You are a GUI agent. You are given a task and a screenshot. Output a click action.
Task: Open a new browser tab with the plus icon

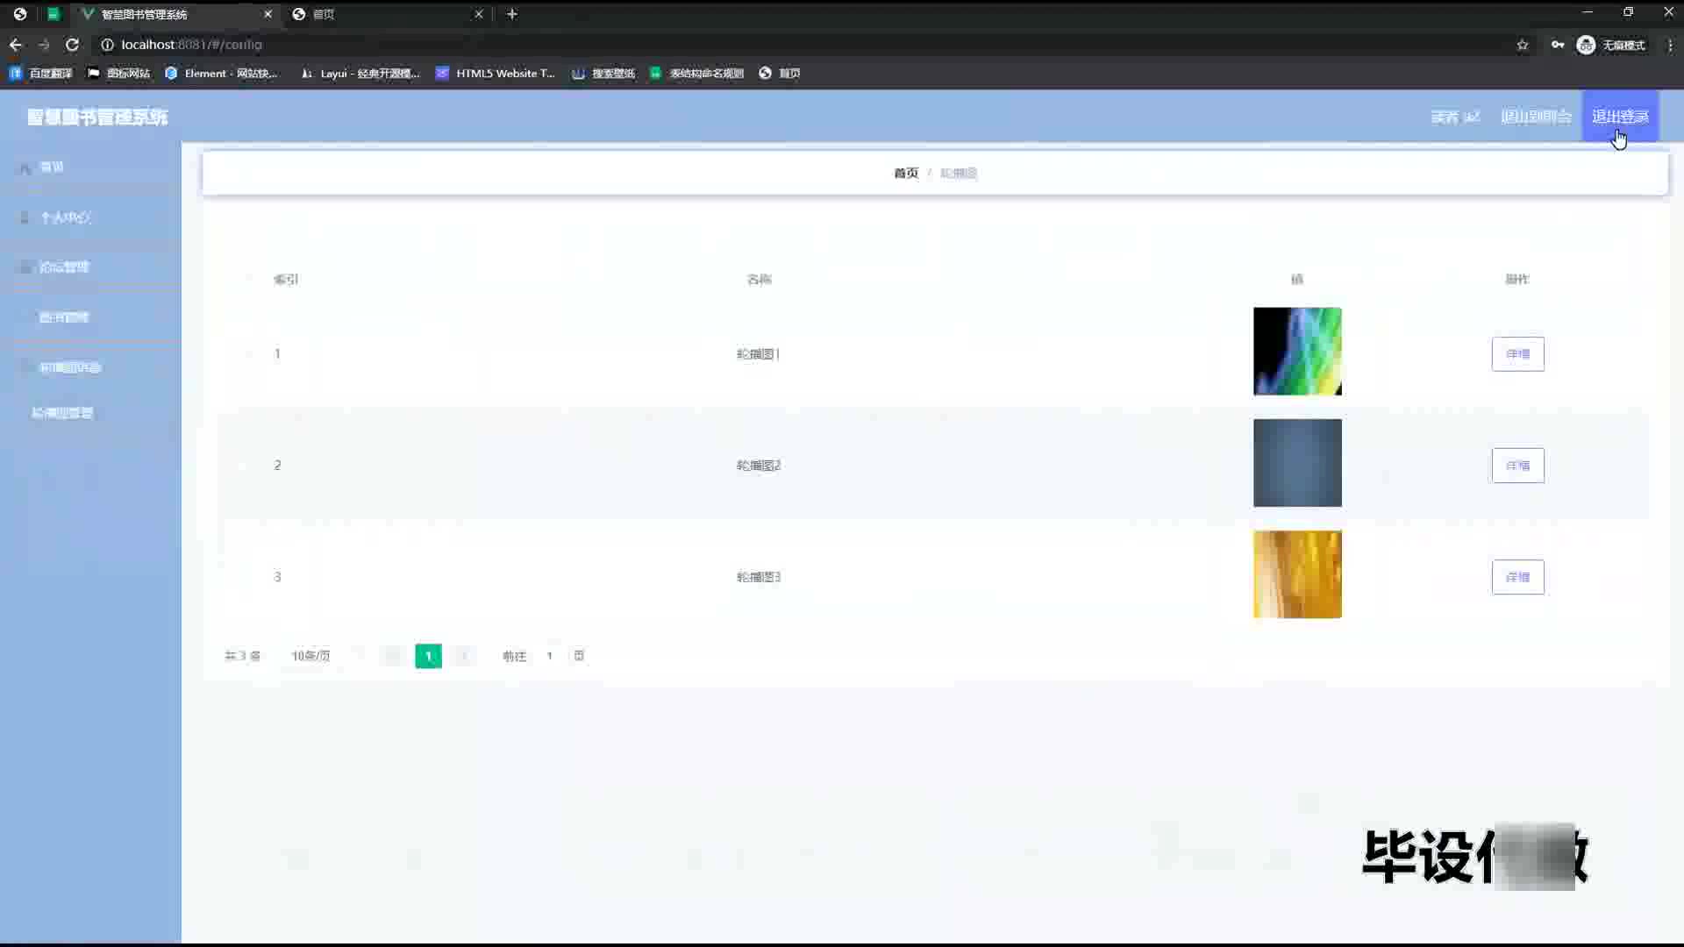tap(512, 14)
